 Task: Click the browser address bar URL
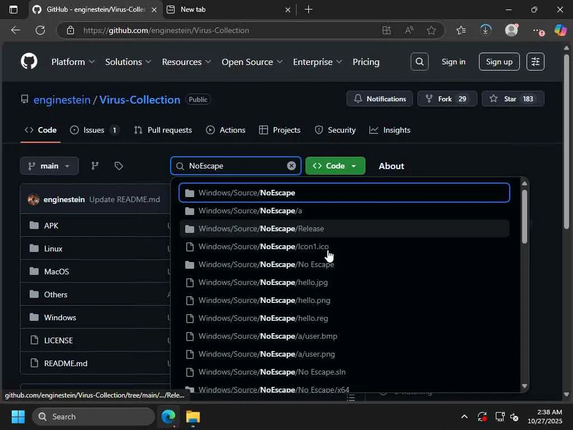tap(166, 30)
